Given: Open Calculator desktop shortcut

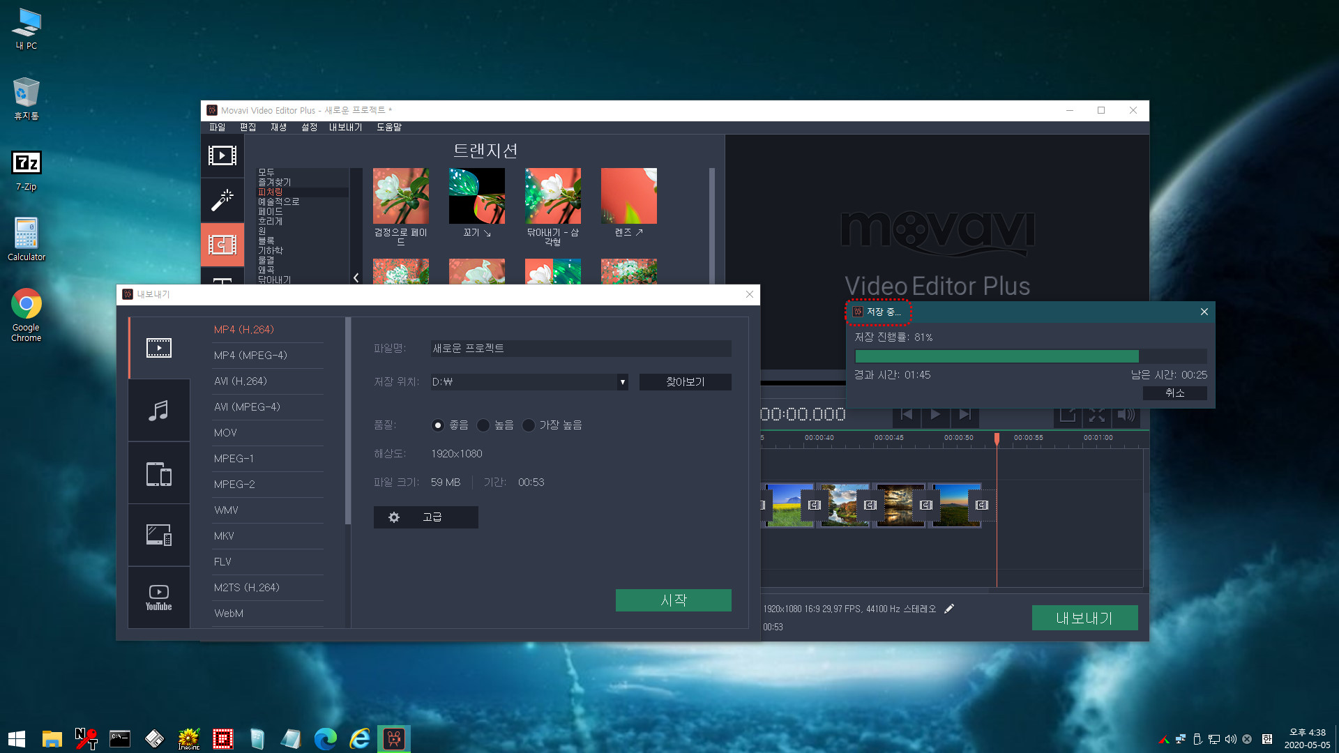Looking at the screenshot, I should [x=27, y=239].
